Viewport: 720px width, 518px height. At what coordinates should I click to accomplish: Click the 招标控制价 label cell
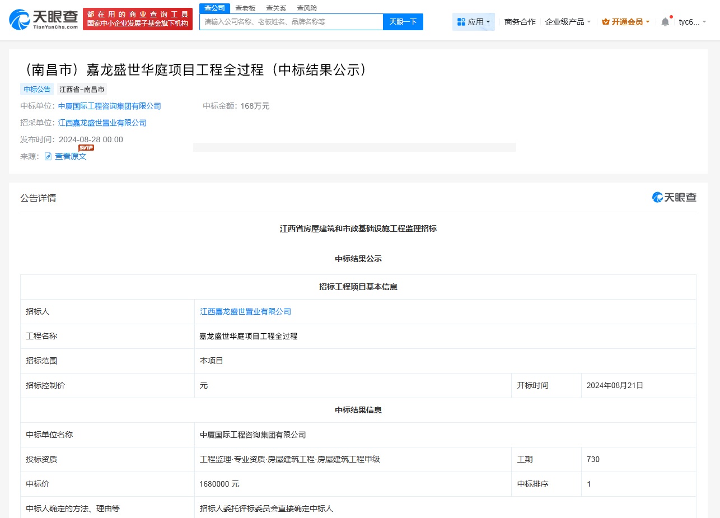pyautogui.click(x=107, y=385)
